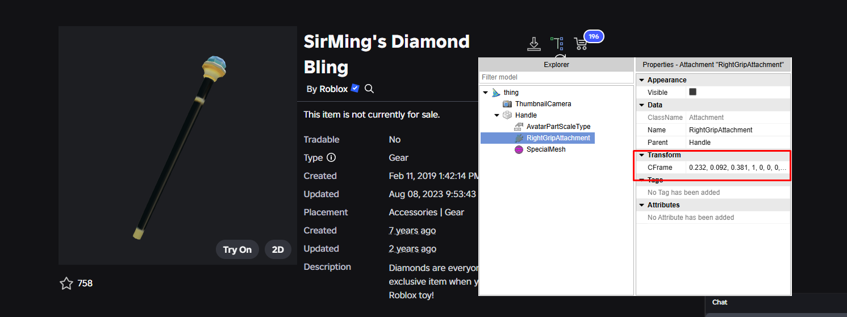Open the Roblox creator link

click(333, 89)
